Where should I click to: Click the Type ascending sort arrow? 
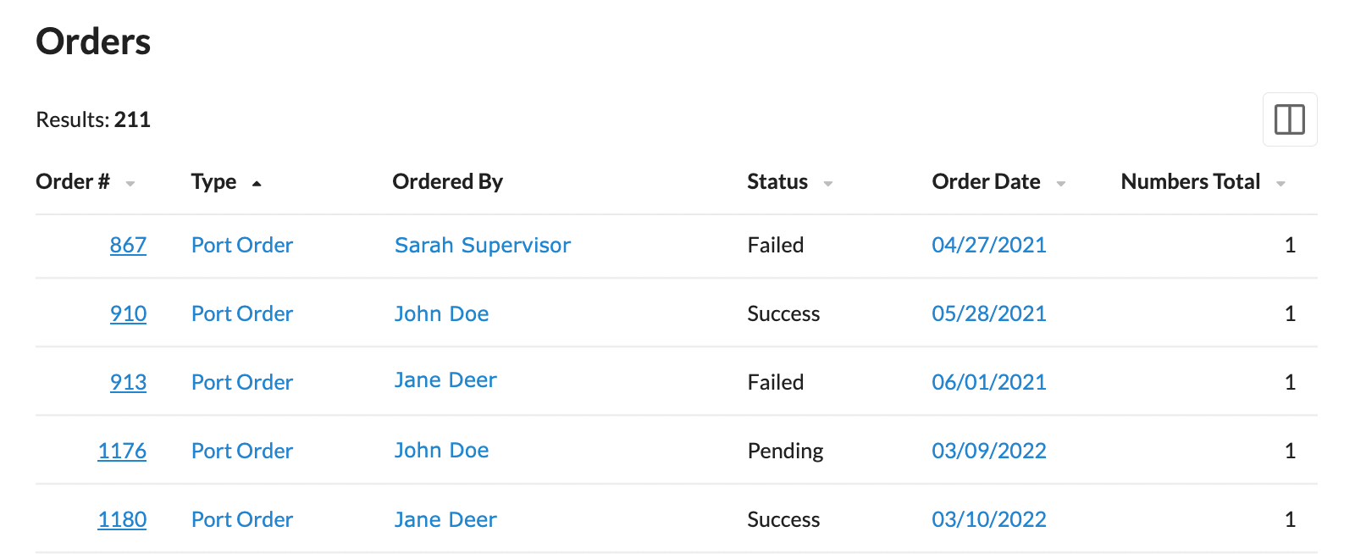tap(257, 183)
